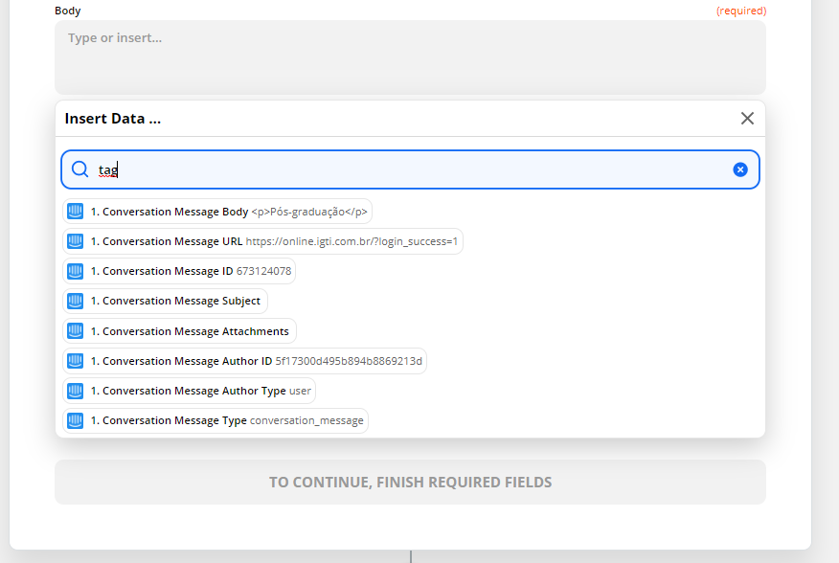Viewport: 839px width, 563px height.
Task: Insert Conversation Message Type conversation_message
Action: (215, 420)
